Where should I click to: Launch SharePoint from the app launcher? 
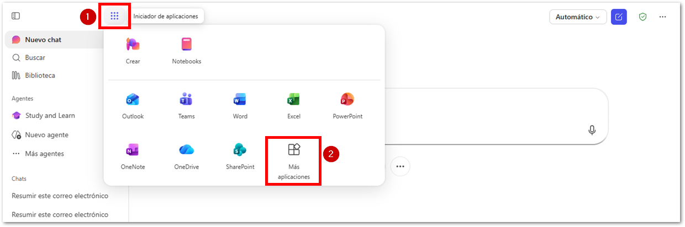240,156
